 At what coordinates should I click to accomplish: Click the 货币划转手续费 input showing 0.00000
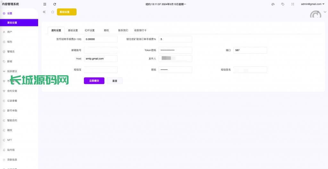tap(101, 39)
